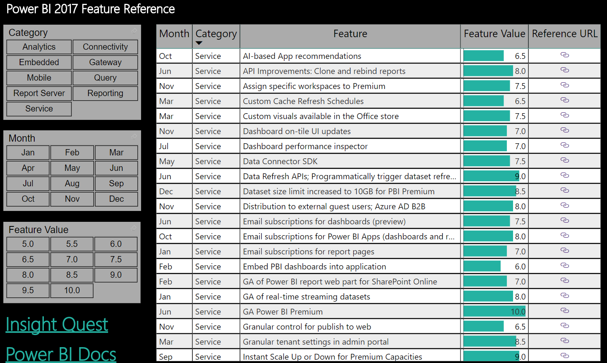Image resolution: width=607 pixels, height=363 pixels.
Task: Toggle the 10.0 Feature Value filter
Action: click(x=72, y=290)
